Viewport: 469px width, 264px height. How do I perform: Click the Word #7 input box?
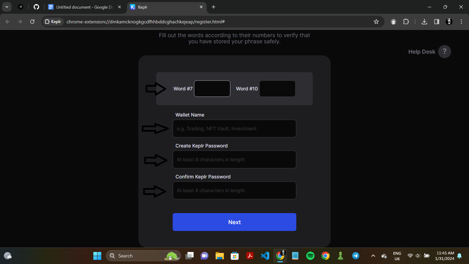(x=212, y=89)
